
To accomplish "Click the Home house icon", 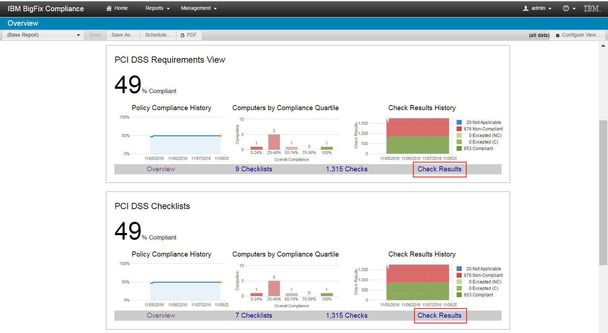I will coord(109,8).
